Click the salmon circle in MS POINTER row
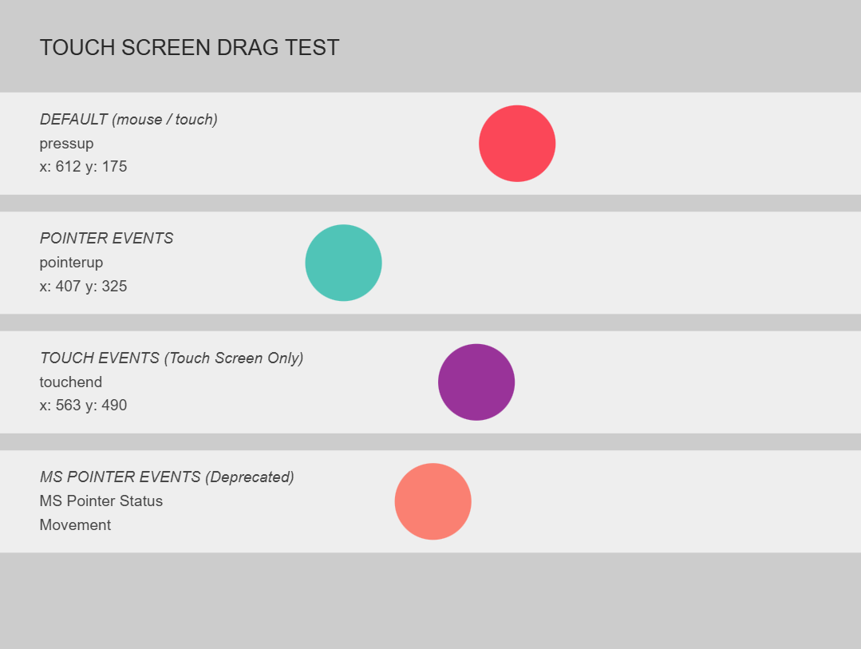861x649 pixels. click(x=432, y=501)
